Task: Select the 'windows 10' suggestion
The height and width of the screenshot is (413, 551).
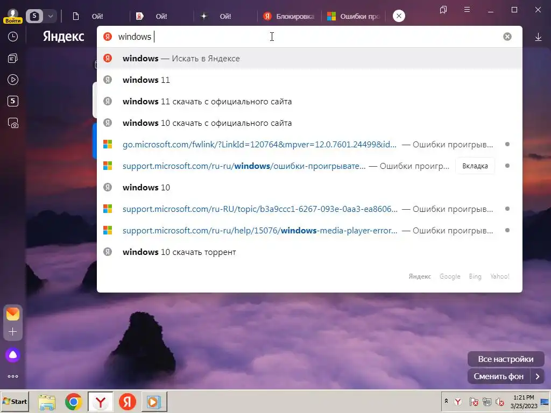Action: (309, 188)
